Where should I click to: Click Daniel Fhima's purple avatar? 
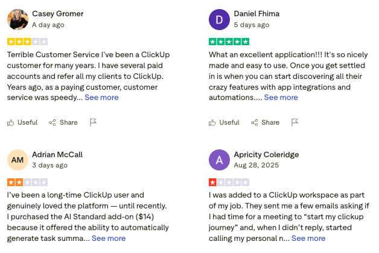point(219,19)
